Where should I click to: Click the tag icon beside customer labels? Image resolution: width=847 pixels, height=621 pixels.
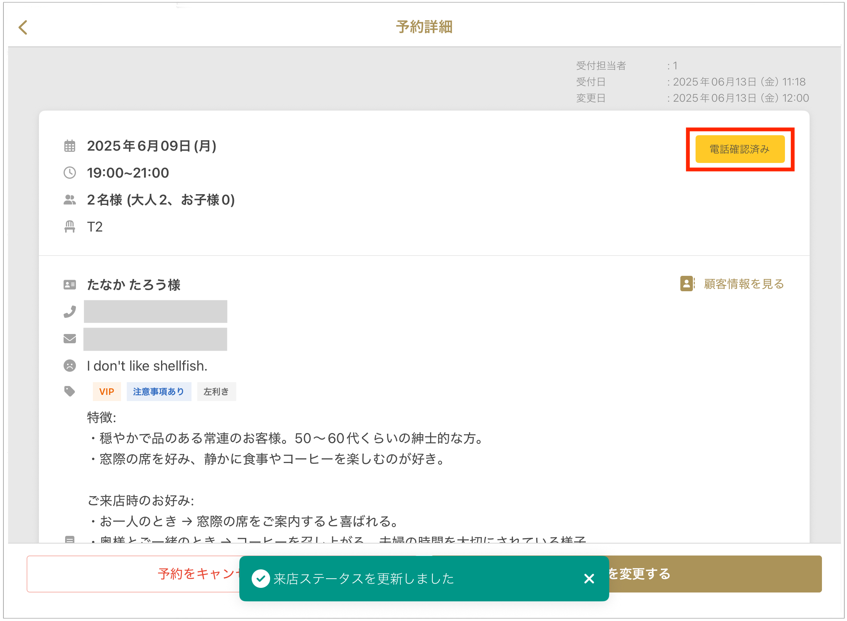coord(70,391)
